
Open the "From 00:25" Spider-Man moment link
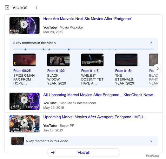[x=22, y=71]
